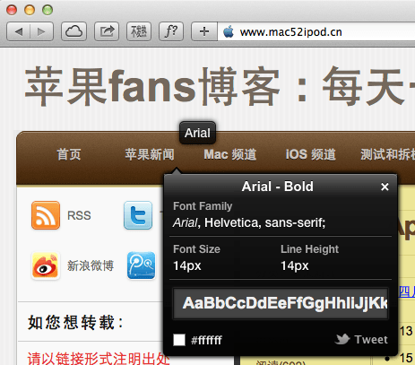Open the 首页 navigation tab

pyautogui.click(x=69, y=154)
